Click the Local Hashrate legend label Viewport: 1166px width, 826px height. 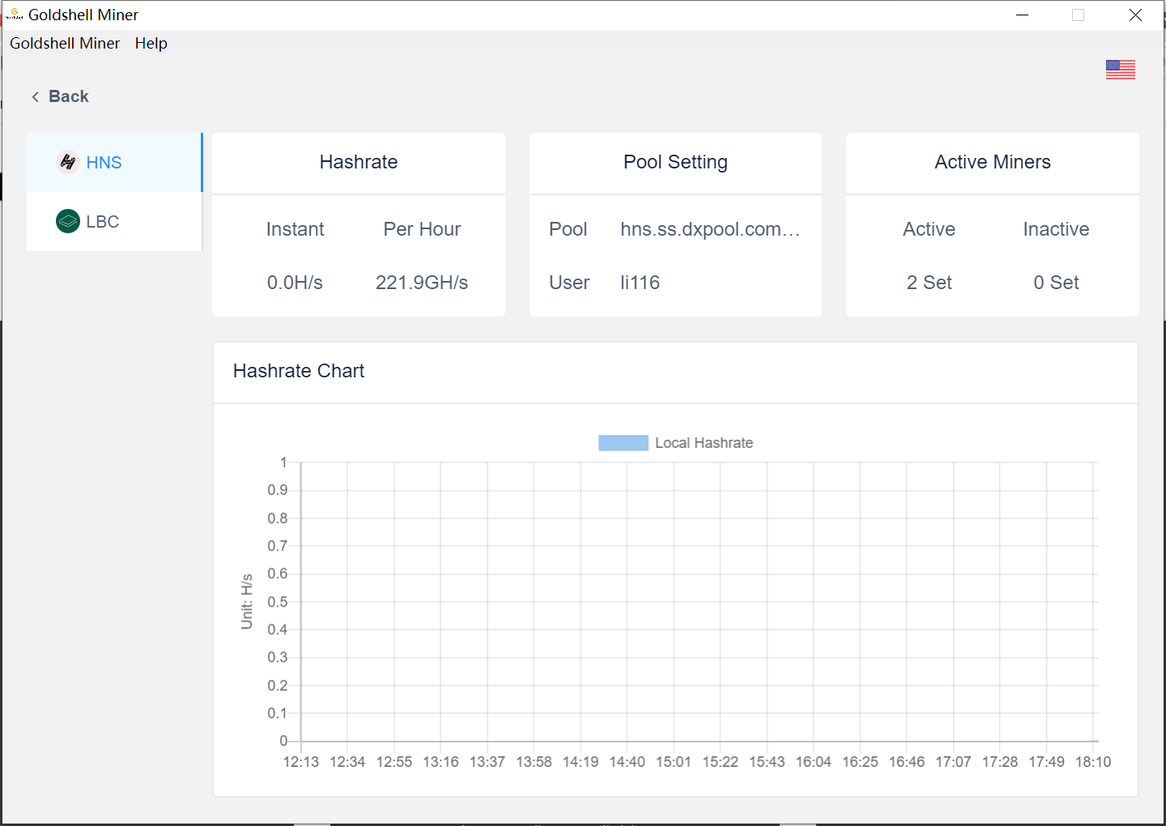pos(704,443)
